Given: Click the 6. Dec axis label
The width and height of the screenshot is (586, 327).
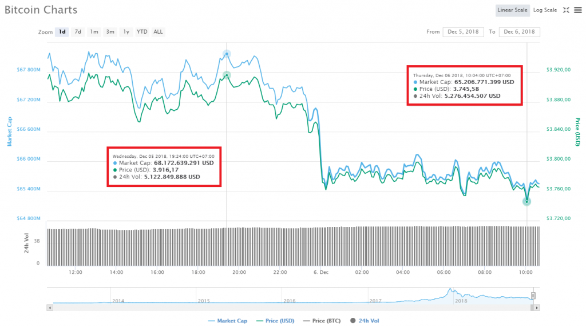Looking at the screenshot, I should (321, 272).
